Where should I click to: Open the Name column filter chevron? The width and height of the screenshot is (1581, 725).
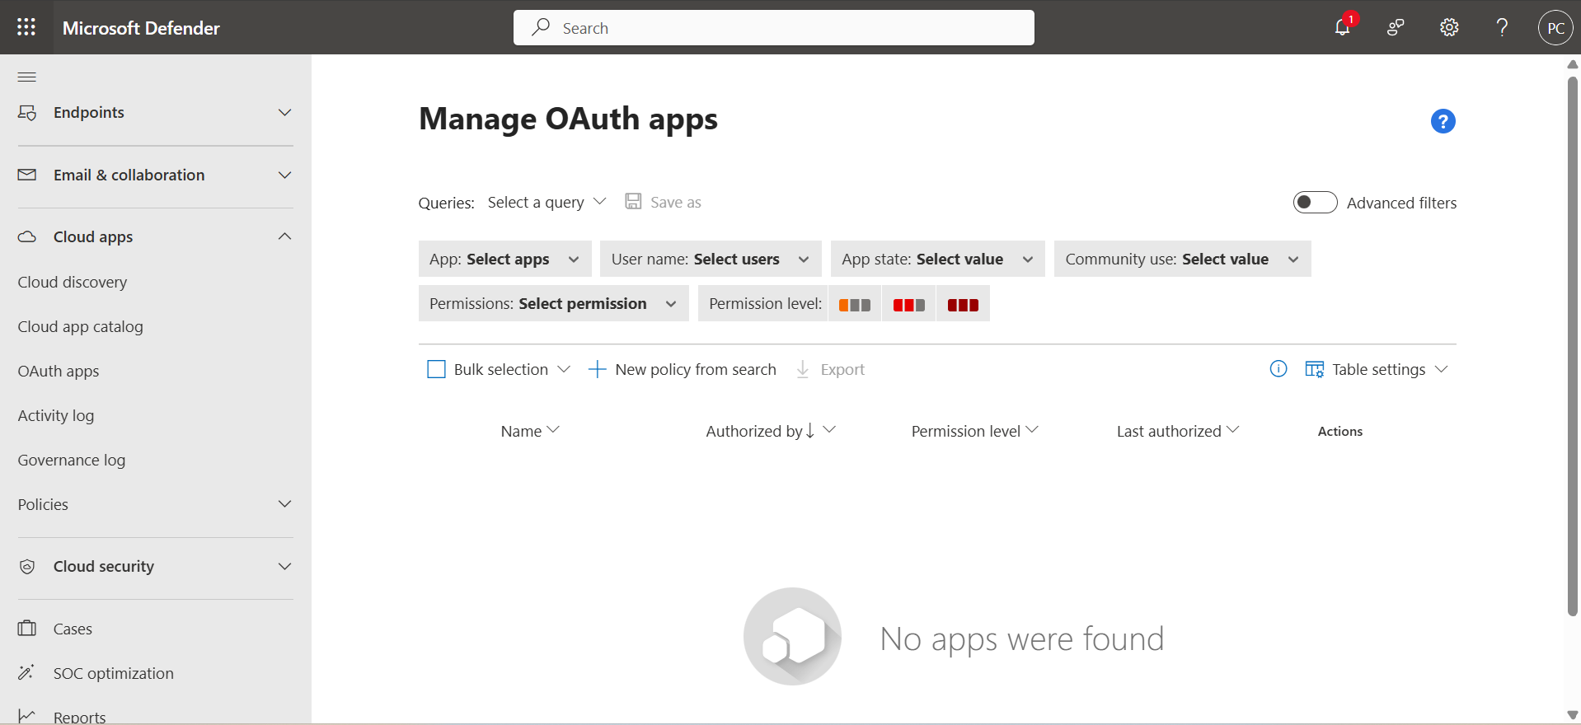(553, 430)
